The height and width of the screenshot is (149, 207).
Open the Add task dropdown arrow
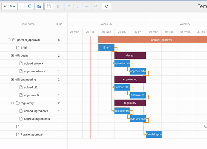click(x=21, y=6)
